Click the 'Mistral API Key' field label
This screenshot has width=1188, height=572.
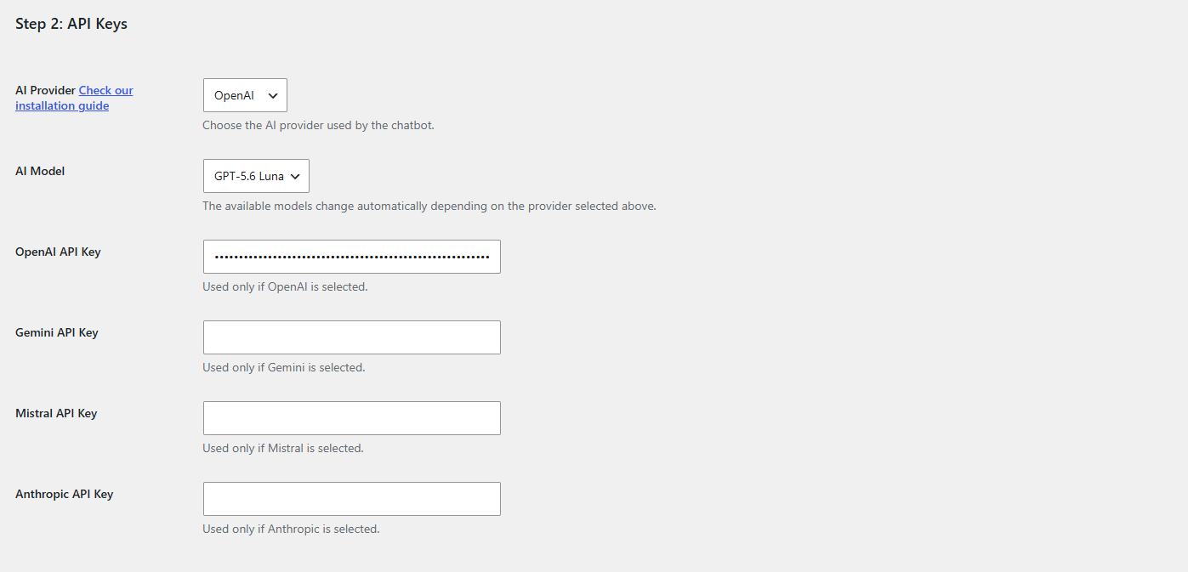56,413
